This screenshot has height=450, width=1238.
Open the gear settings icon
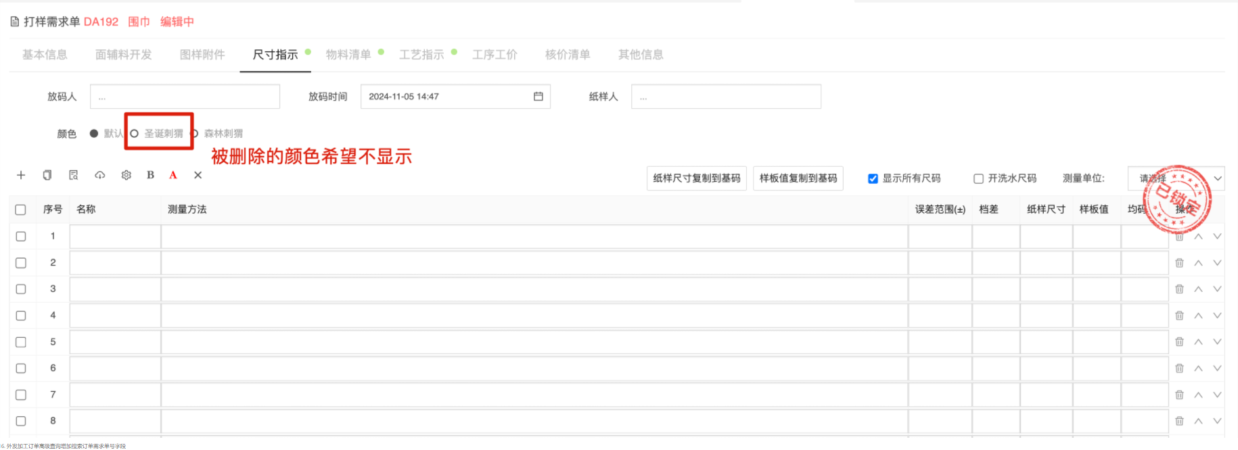pyautogui.click(x=126, y=175)
